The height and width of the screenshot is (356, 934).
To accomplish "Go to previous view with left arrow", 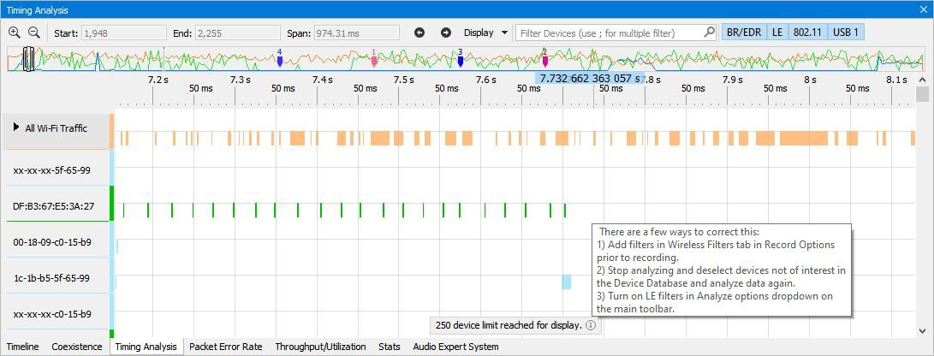I will 419,33.
